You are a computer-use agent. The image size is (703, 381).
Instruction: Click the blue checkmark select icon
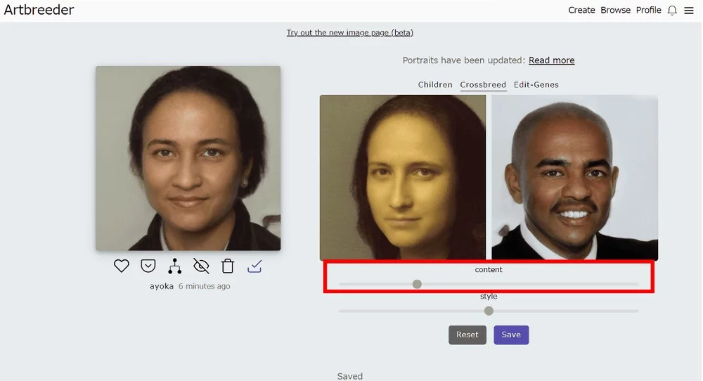pos(254,266)
